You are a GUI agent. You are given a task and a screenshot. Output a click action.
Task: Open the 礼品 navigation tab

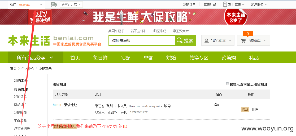point(254,58)
